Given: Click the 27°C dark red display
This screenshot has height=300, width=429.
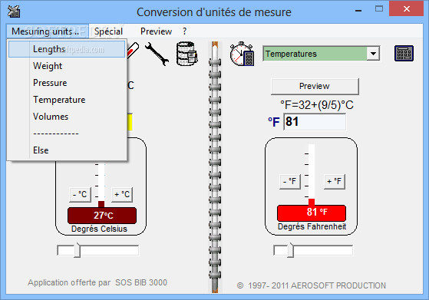Looking at the screenshot, I should point(102,216).
